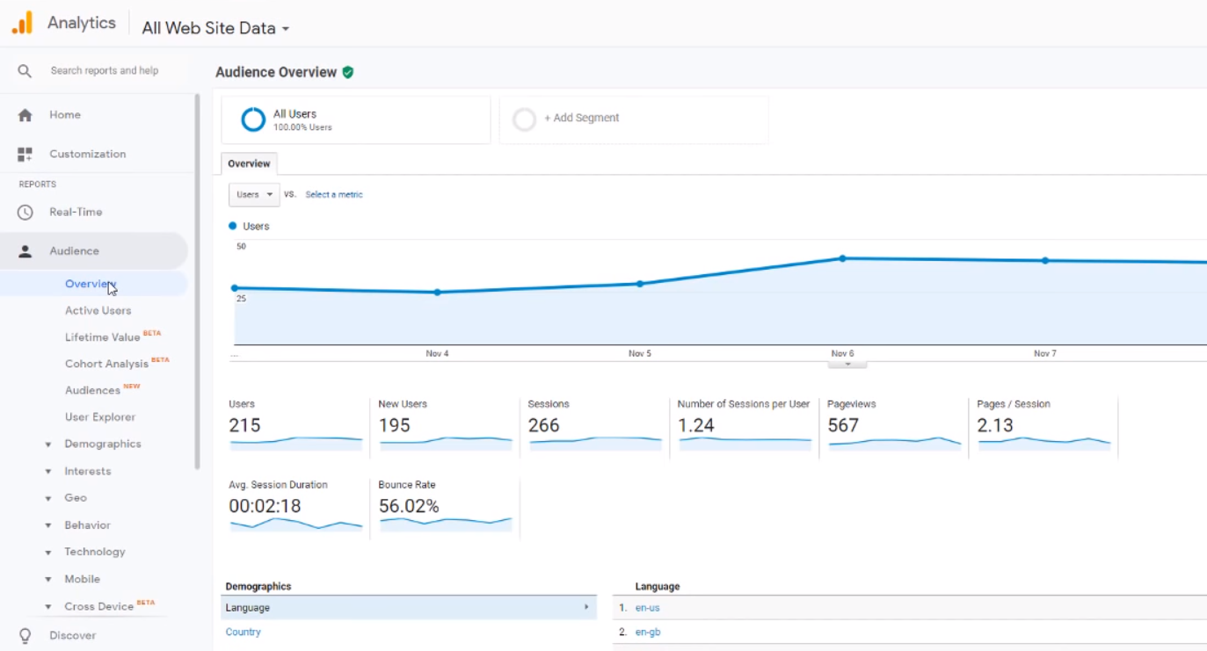Click the Nov 6 data point on chart
The width and height of the screenshot is (1207, 651).
(842, 258)
